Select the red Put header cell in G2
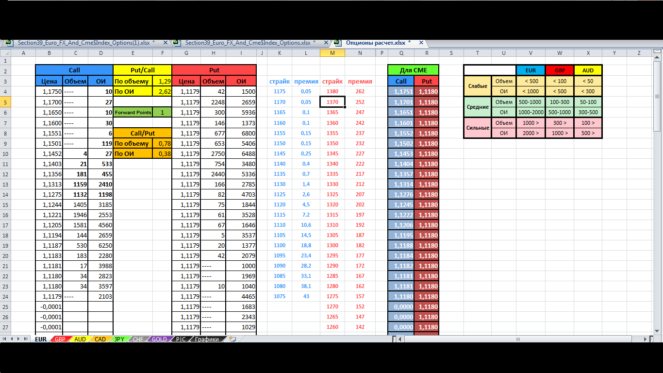 point(214,70)
